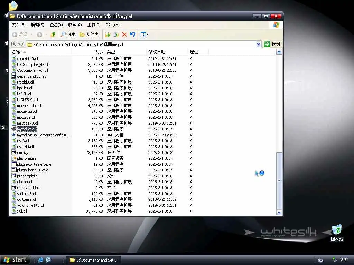The image size is (354, 265).
Task: Open the 收藏(A) Favorites menu
Action: tap(75, 25)
